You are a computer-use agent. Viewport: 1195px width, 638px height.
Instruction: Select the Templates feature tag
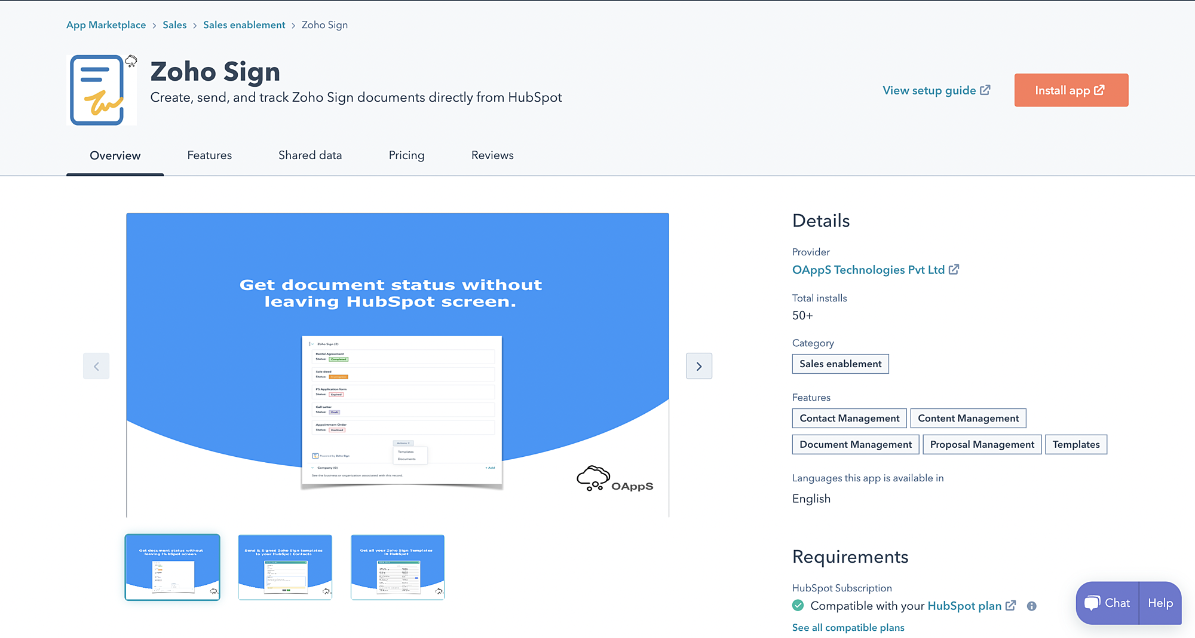tap(1076, 445)
